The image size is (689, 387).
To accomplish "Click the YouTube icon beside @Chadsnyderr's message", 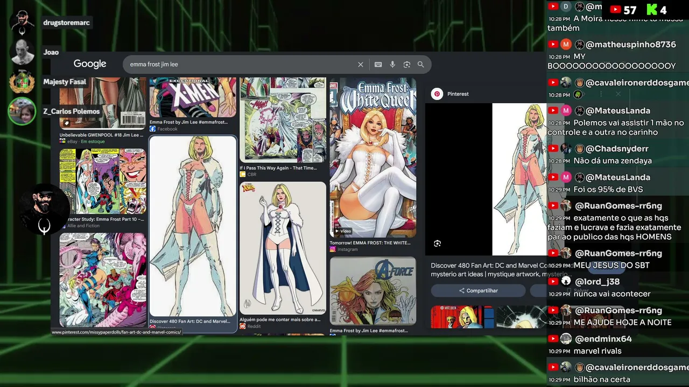I will point(553,149).
